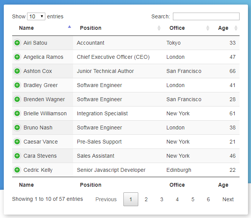Image resolution: width=251 pixels, height=218 pixels.
Task: Click into the Search input field
Action: [206, 16]
